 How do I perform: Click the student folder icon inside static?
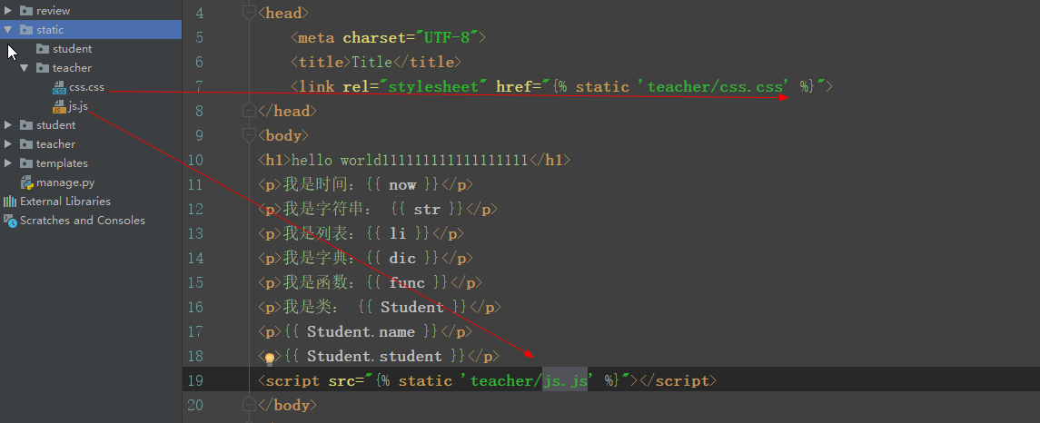click(43, 49)
